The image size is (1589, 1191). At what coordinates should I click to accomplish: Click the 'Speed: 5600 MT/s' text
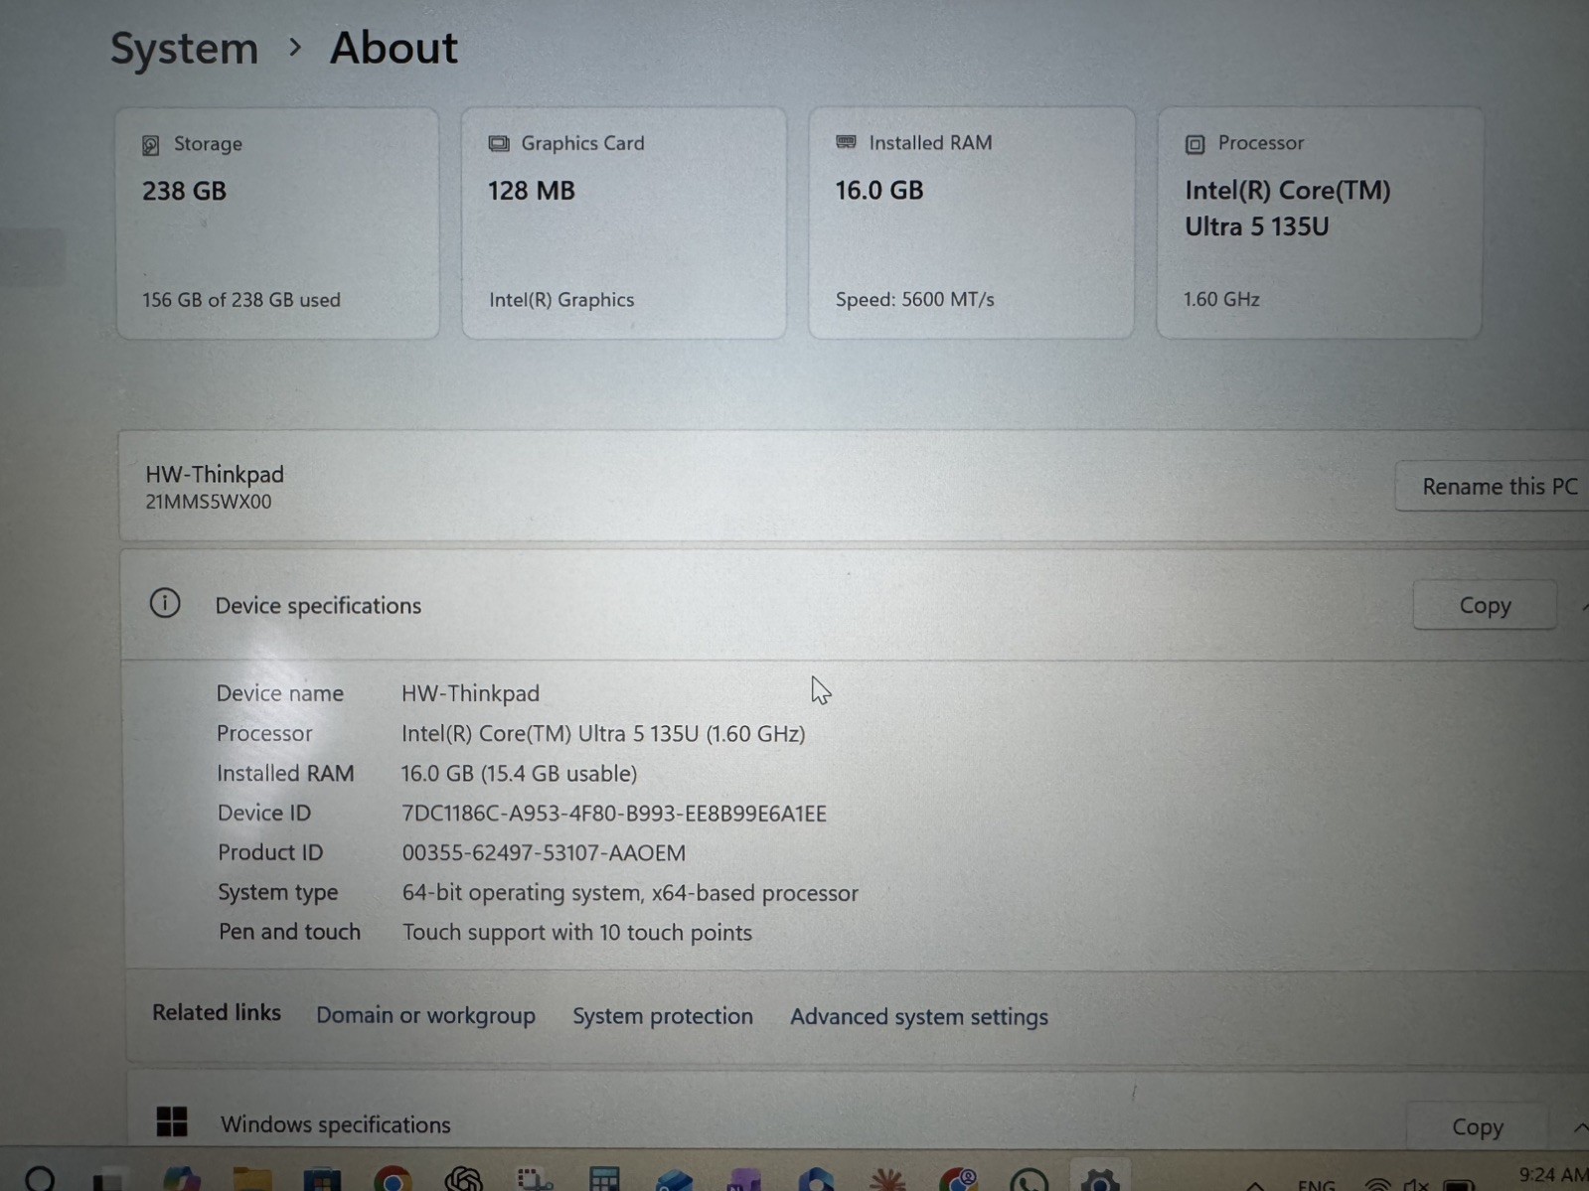[914, 299]
